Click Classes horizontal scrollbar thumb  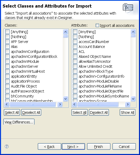click(33, 104)
